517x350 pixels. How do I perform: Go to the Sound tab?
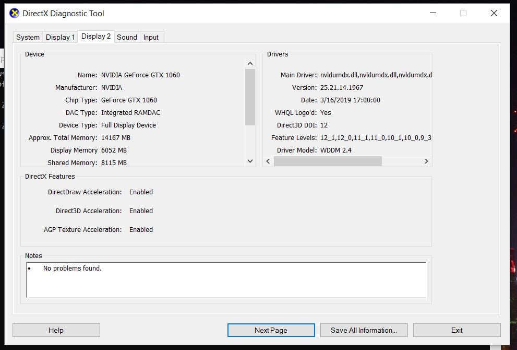(127, 37)
